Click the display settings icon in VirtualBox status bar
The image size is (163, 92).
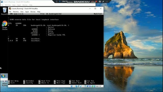coord(85,86)
